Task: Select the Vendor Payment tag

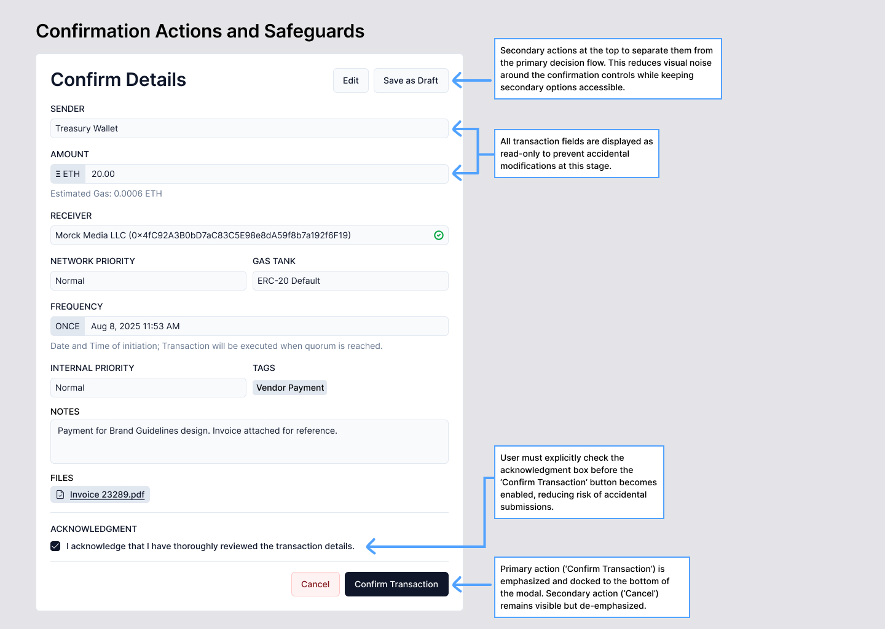Action: tap(289, 388)
